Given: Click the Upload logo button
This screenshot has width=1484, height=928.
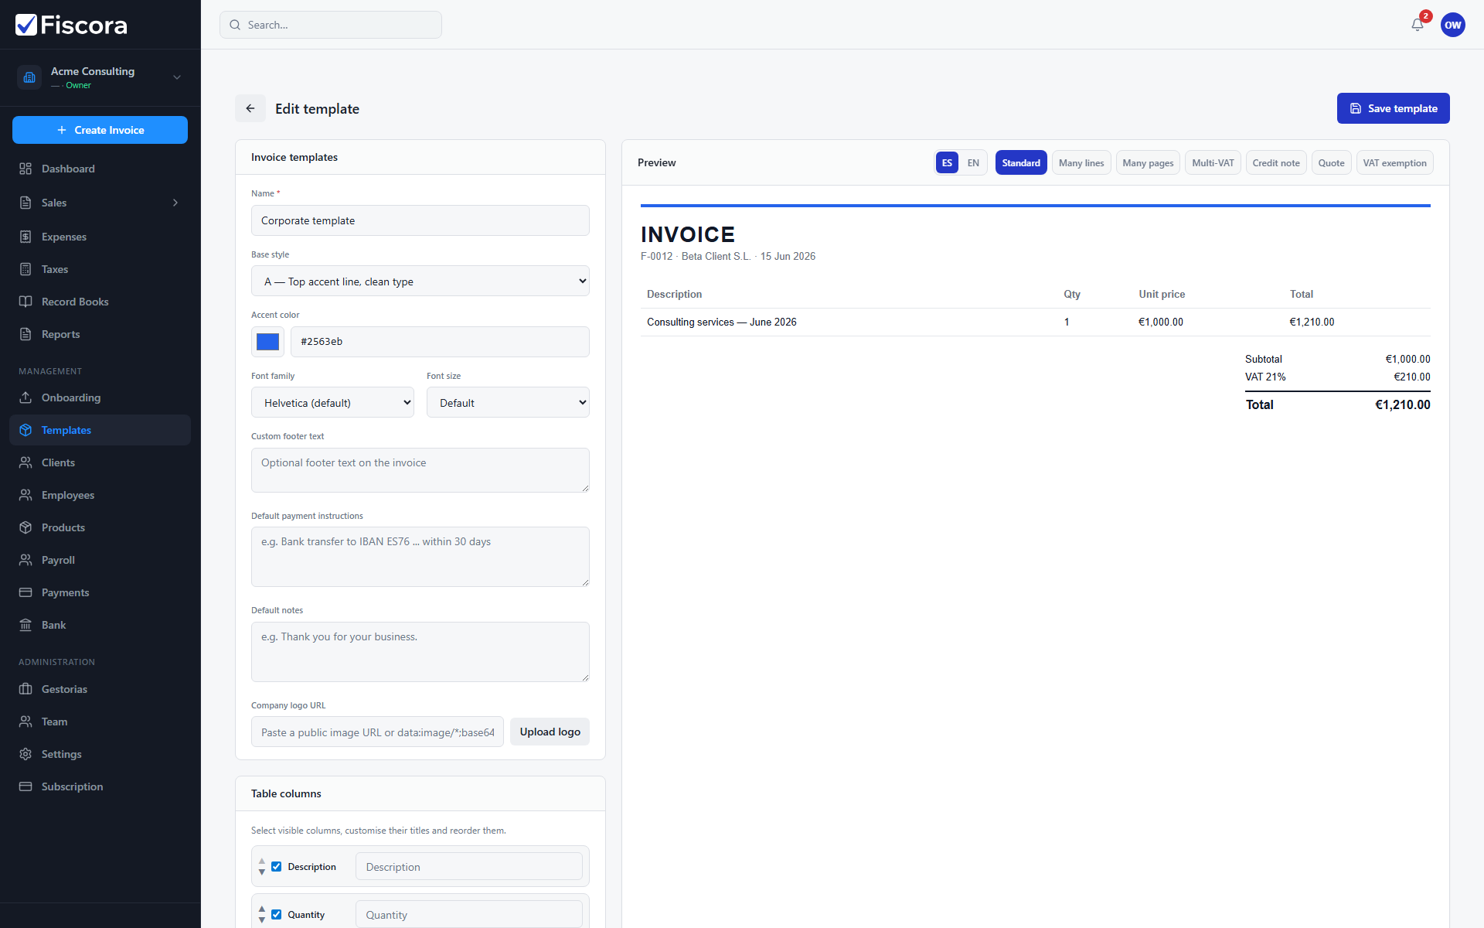Looking at the screenshot, I should (x=550, y=732).
